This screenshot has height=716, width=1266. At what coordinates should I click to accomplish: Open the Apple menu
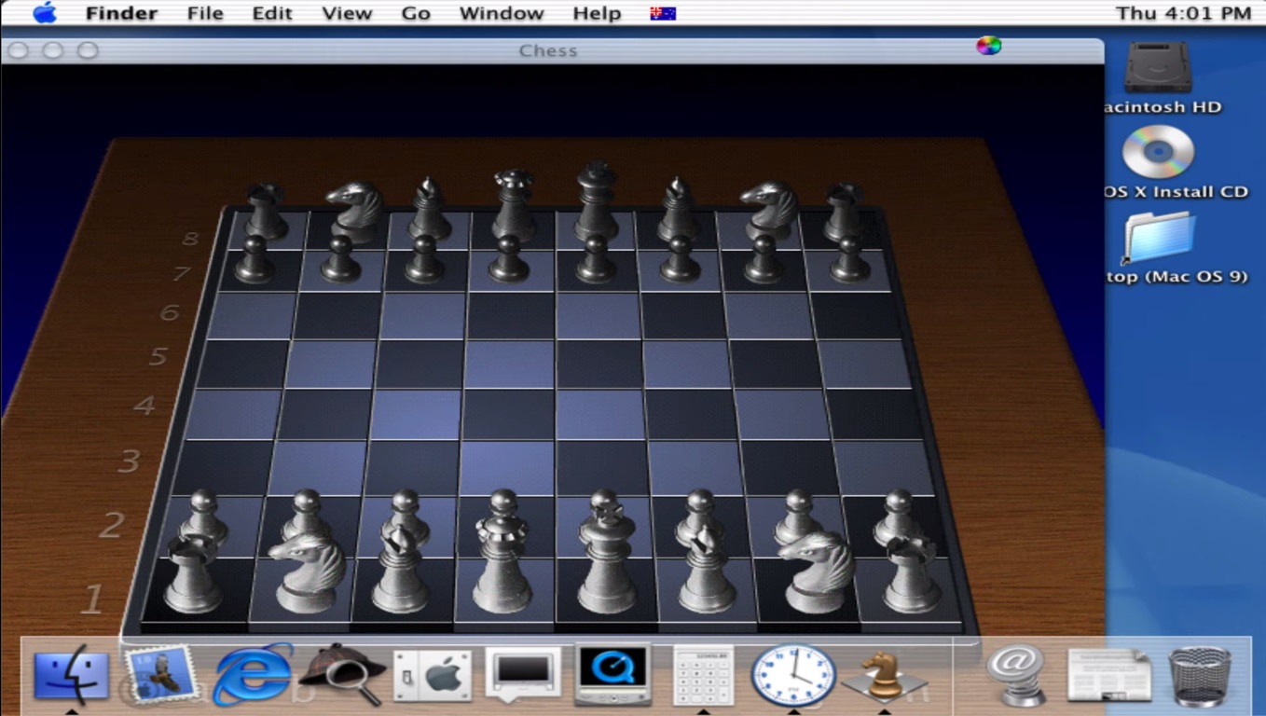pos(45,13)
